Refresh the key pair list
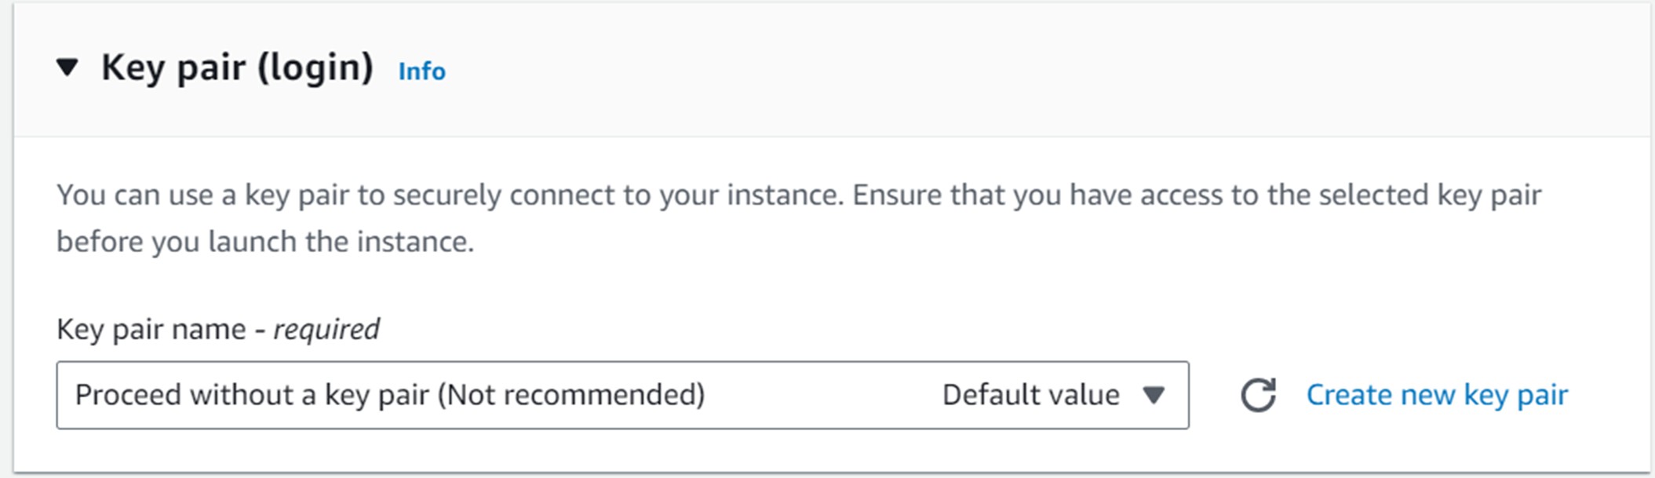The width and height of the screenshot is (1655, 478). point(1258,395)
